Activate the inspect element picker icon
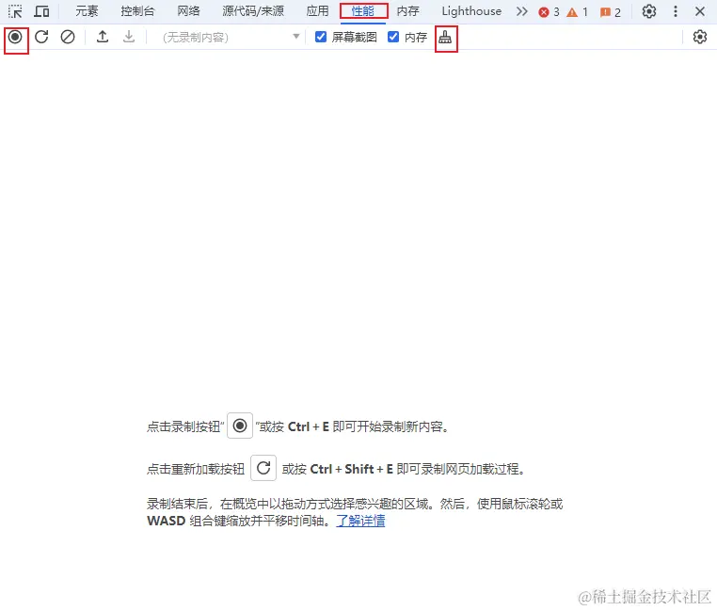Image resolution: width=717 pixels, height=611 pixels. tap(15, 11)
